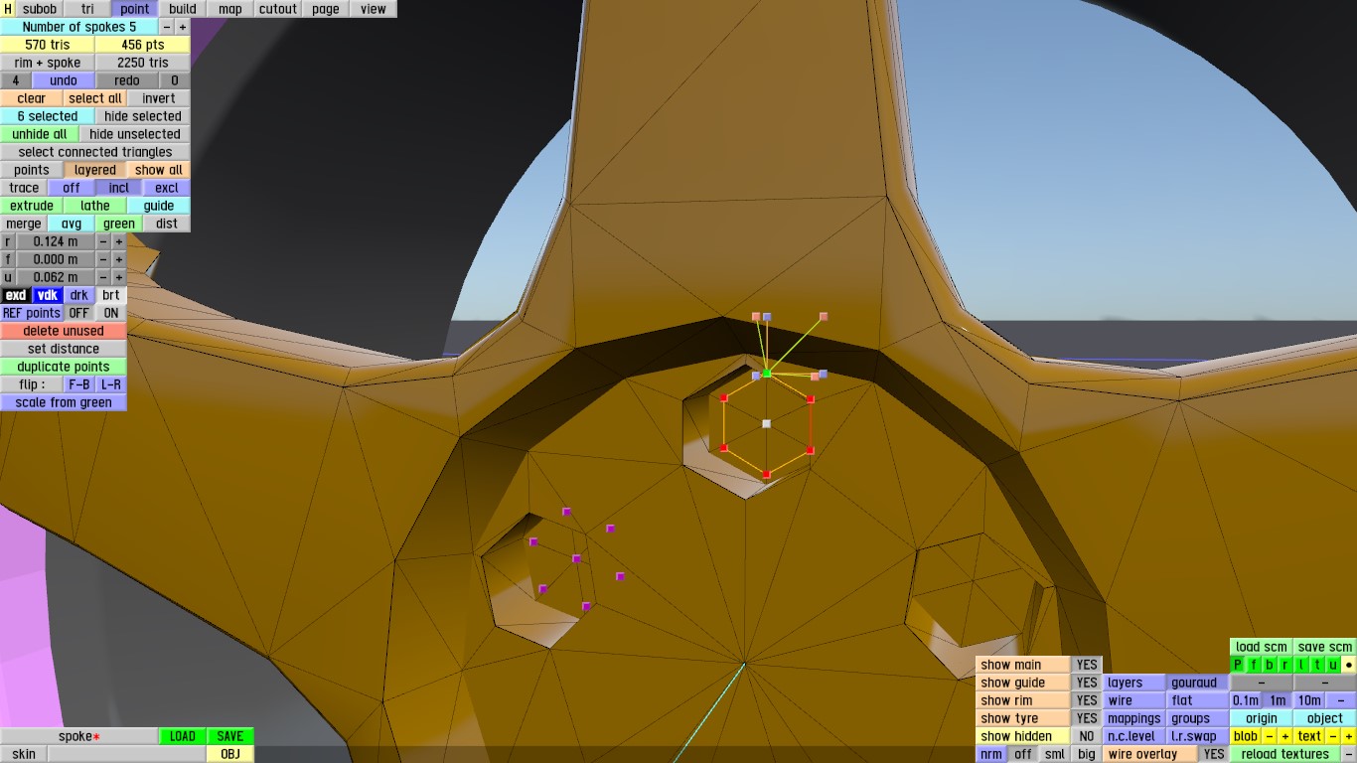Click the 0.124 m r value field
The image size is (1357, 763).
[56, 241]
